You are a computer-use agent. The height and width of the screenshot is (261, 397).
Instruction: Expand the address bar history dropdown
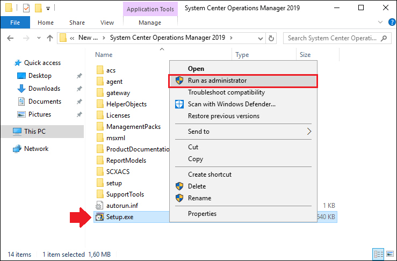(x=260, y=39)
